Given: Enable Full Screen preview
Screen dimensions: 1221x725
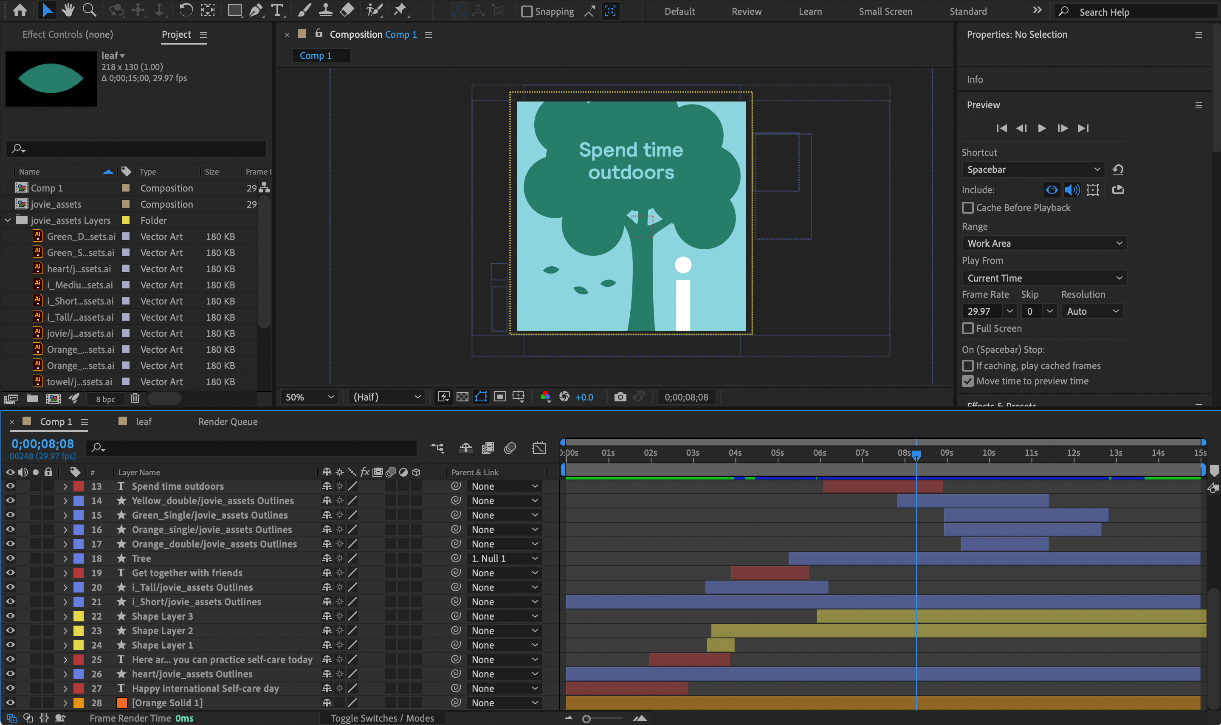Looking at the screenshot, I should [x=968, y=328].
